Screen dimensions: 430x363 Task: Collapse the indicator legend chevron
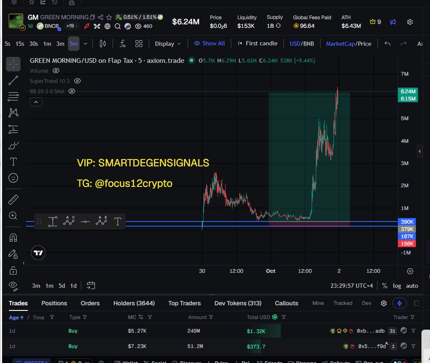point(36,102)
